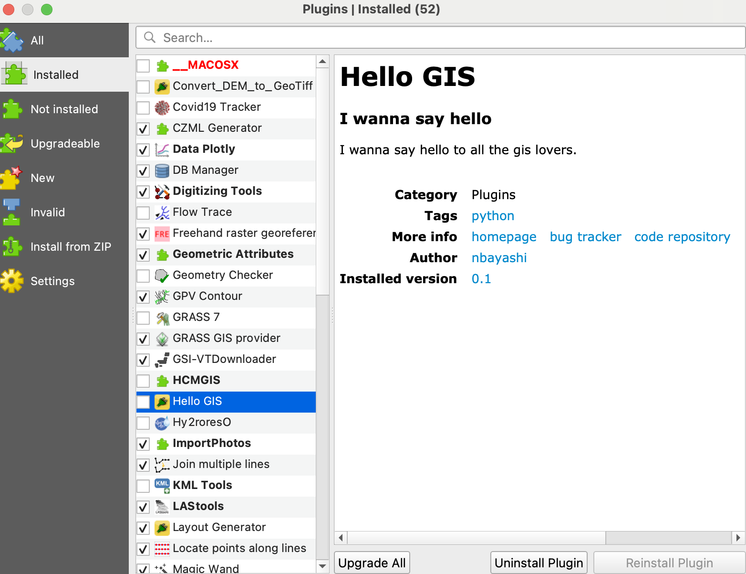
Task: Check the Geometry Checker checkbox
Action: (143, 276)
